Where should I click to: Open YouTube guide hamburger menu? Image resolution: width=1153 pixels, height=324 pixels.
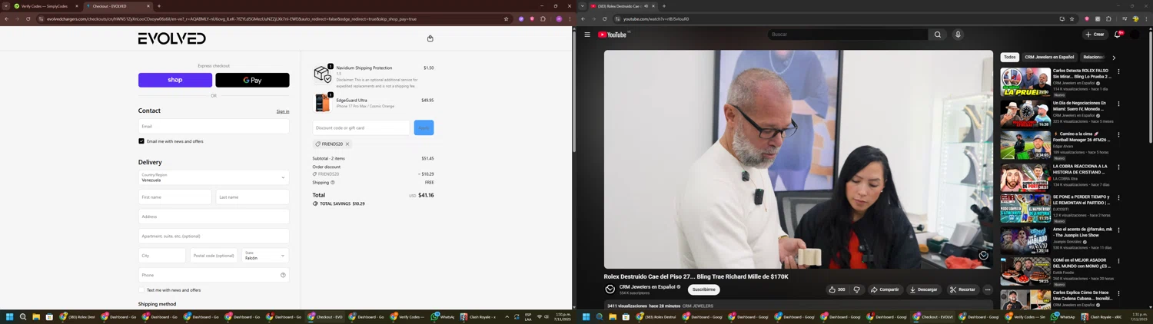point(587,35)
